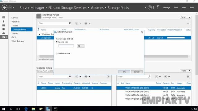Open the Help menu
Image resolution: width=198 pixels, height=111 pixels.
(192, 7)
